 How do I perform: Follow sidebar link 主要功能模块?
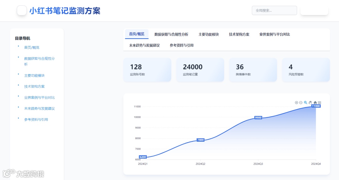[35, 75]
